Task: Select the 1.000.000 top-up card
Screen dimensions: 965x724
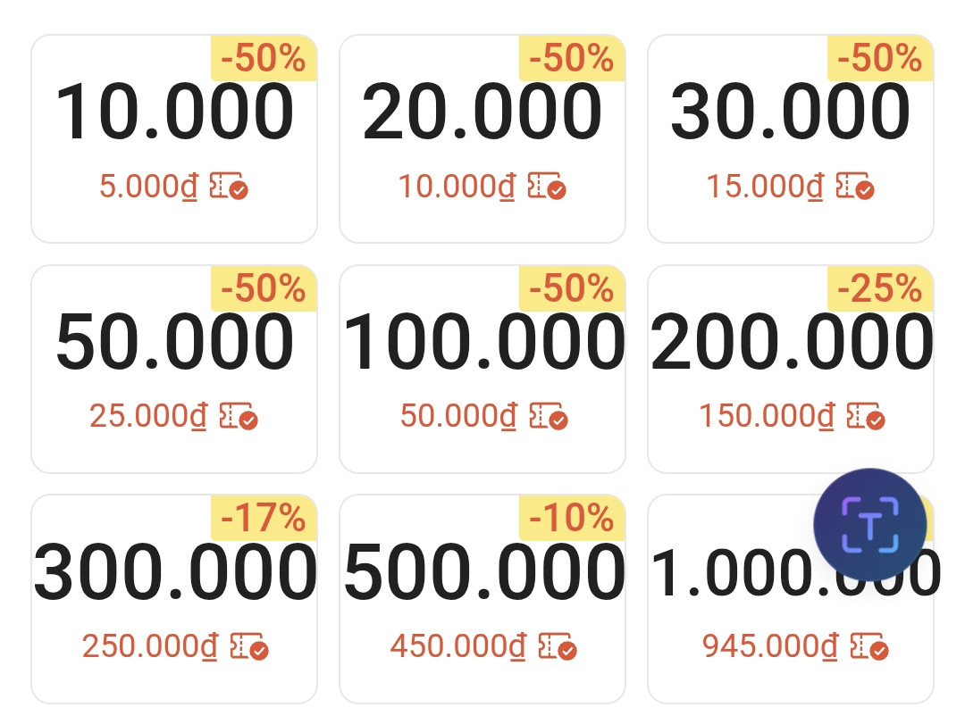Action: 791,598
